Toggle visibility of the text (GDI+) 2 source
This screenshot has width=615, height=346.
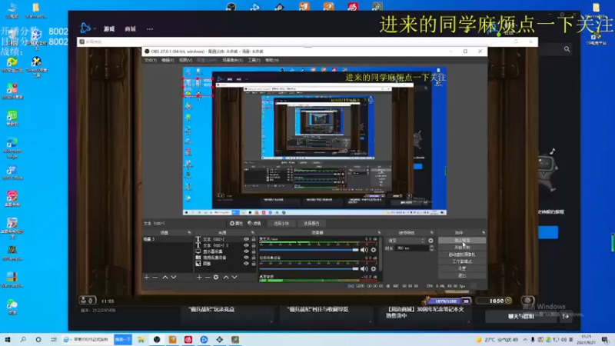click(x=246, y=245)
